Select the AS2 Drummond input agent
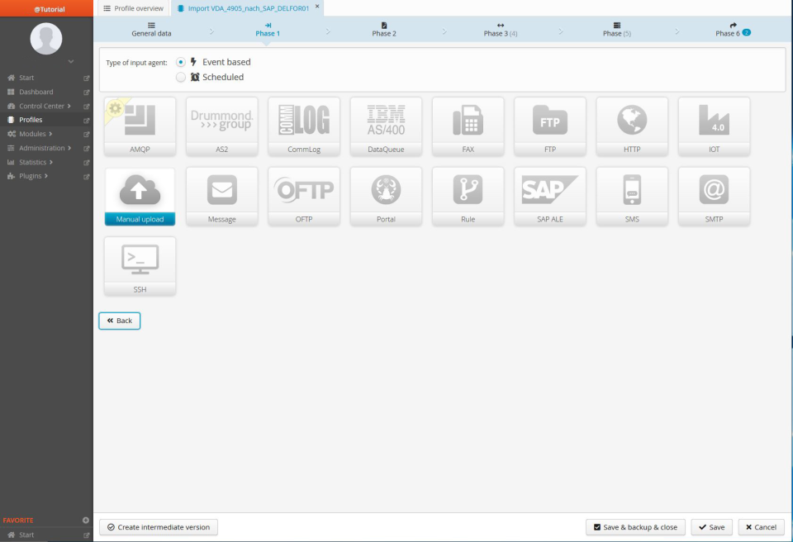Image resolution: width=793 pixels, height=542 pixels. 221,126
